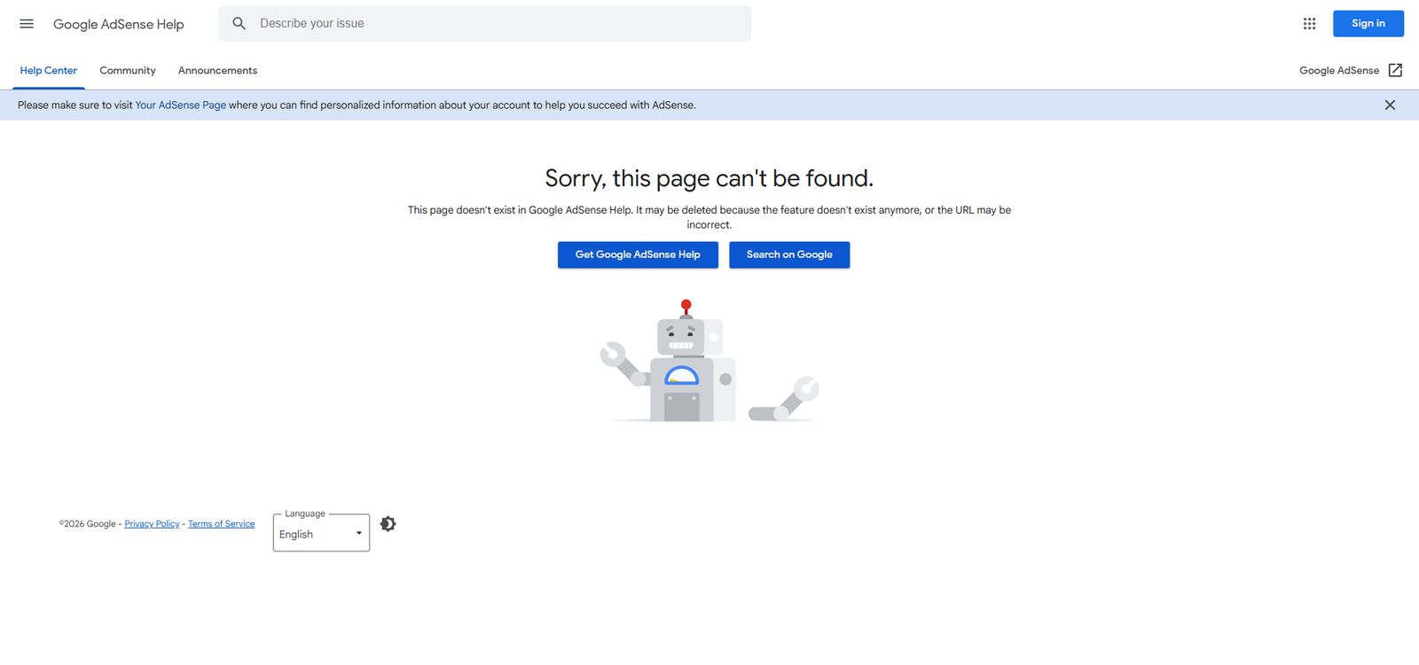
Task: Open the Privacy Policy link
Action: point(152,524)
